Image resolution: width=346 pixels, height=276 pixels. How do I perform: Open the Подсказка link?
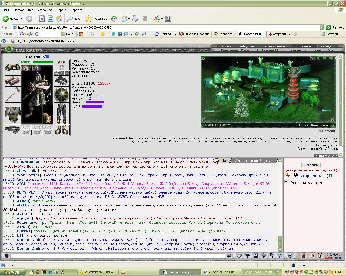[x=319, y=125]
